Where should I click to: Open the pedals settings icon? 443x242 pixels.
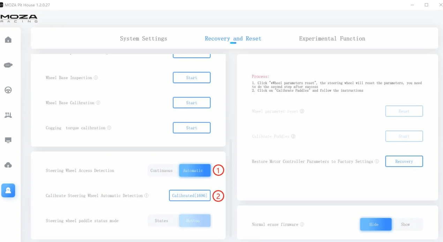8,115
